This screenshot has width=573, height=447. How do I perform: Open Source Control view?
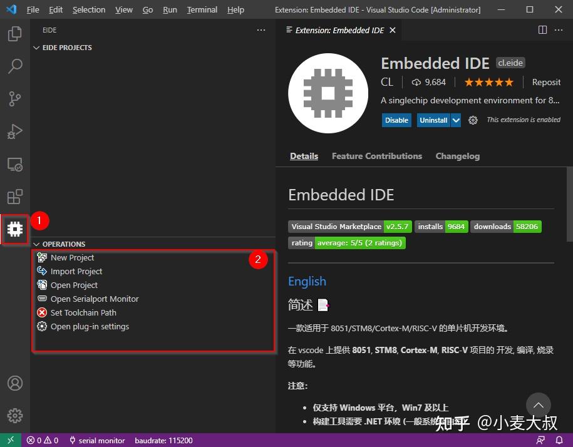[x=14, y=99]
